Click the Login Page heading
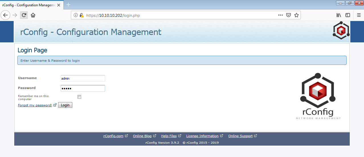This screenshot has height=157, width=364. tap(32, 50)
